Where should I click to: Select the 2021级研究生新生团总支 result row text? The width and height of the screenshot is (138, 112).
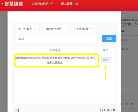point(55,60)
